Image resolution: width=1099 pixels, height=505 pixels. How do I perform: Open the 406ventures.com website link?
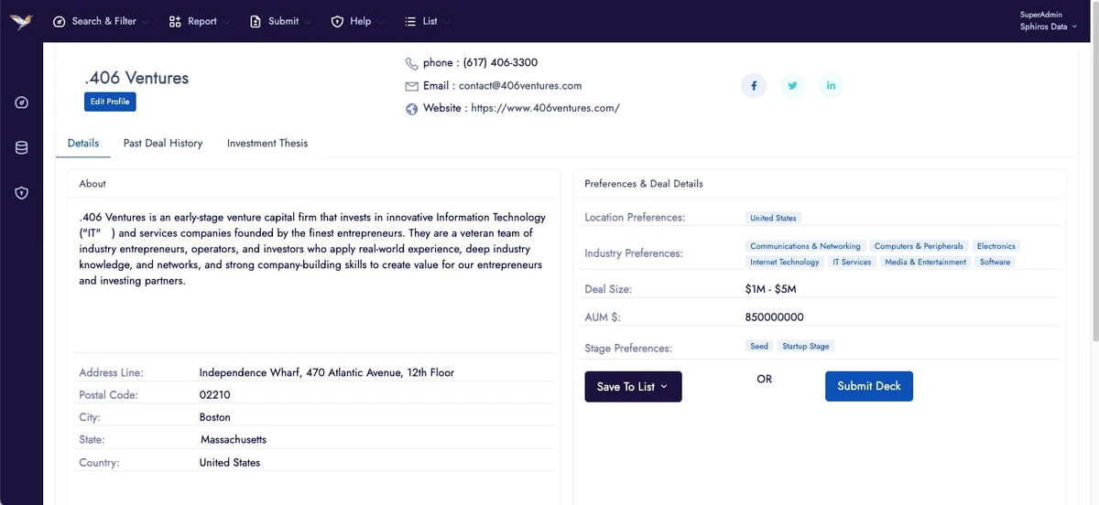(545, 108)
